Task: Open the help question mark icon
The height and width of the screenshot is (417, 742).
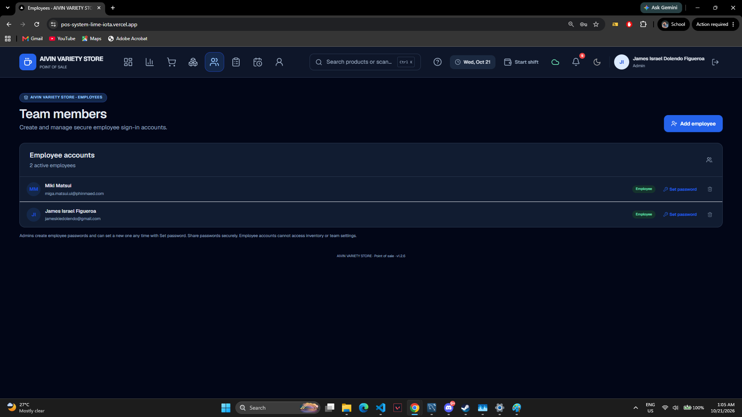Action: [437, 62]
